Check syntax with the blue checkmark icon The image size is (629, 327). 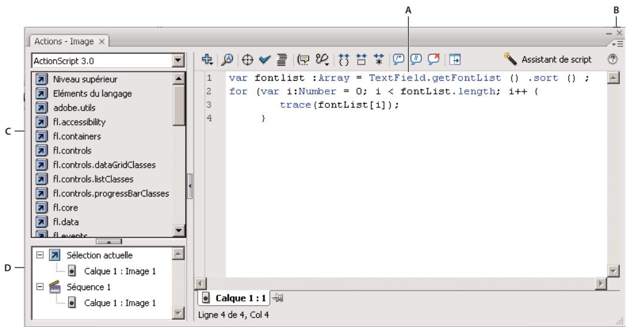pyautogui.click(x=265, y=60)
